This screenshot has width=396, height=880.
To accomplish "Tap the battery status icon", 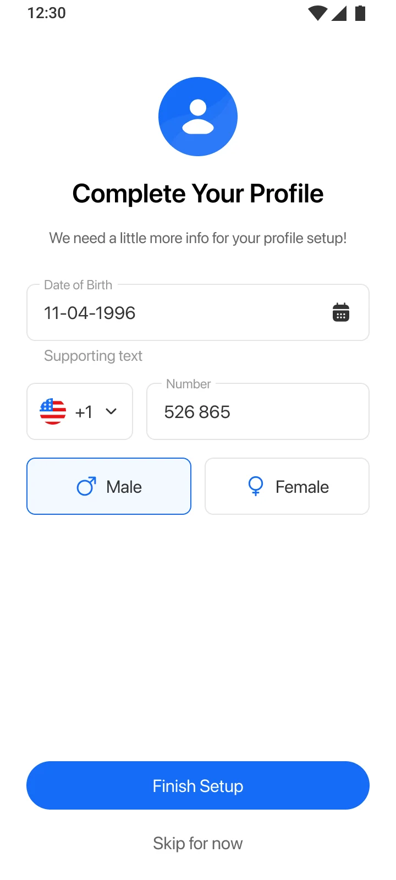I will (360, 13).
